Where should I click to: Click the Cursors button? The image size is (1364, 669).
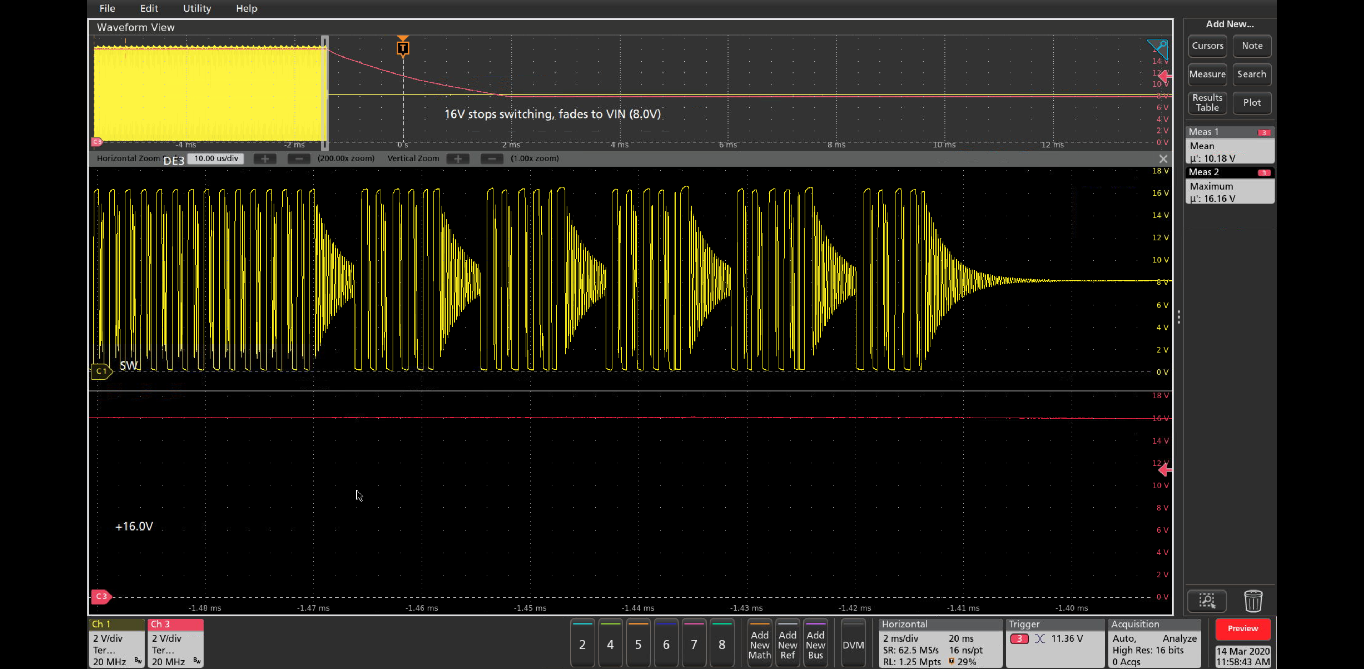[1207, 46]
